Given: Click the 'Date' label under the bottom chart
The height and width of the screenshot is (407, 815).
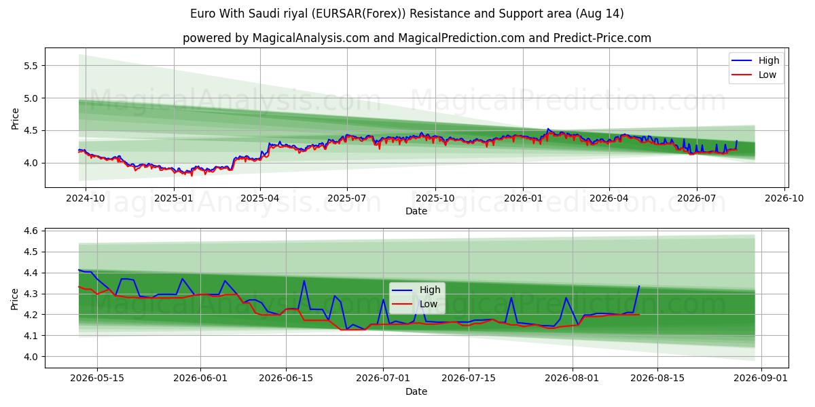Looking at the screenshot, I should click(x=416, y=391).
